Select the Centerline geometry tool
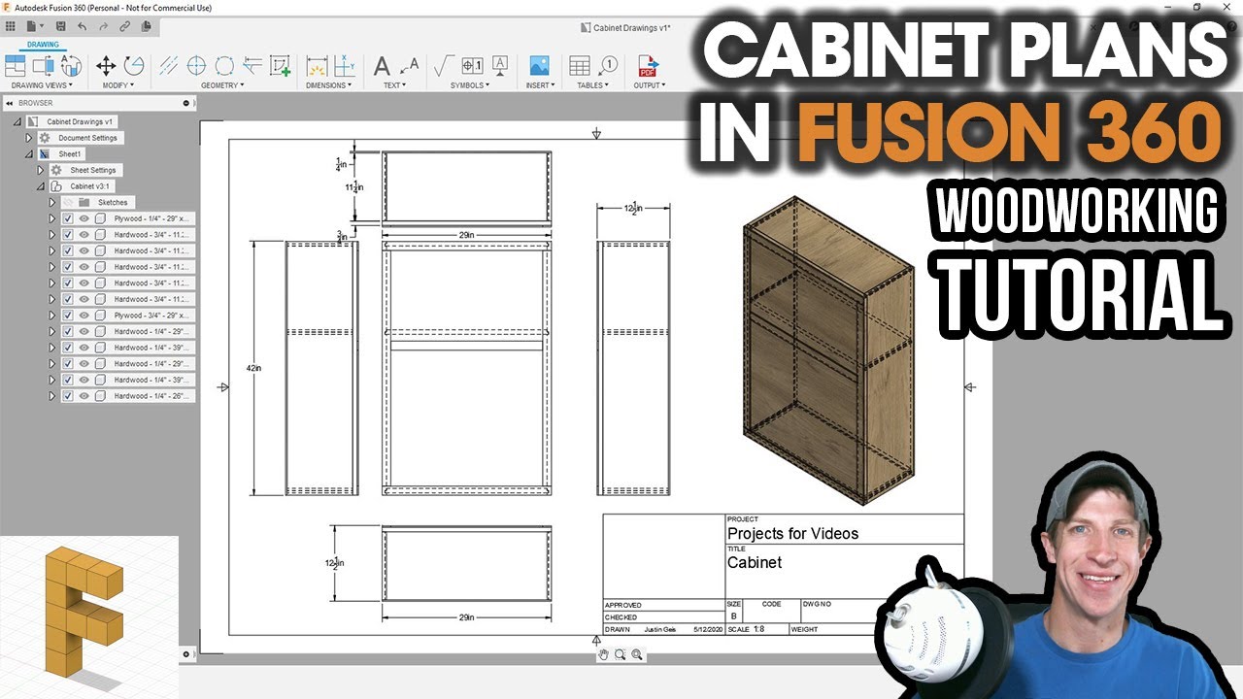This screenshot has height=699, width=1243. (x=168, y=66)
